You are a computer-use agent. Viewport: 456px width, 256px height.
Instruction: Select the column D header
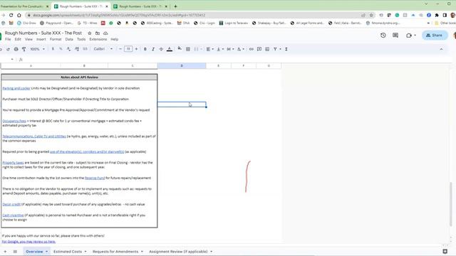coord(182,66)
